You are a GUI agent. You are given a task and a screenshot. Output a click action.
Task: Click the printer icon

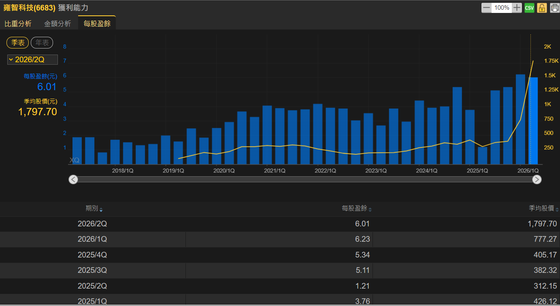(554, 8)
